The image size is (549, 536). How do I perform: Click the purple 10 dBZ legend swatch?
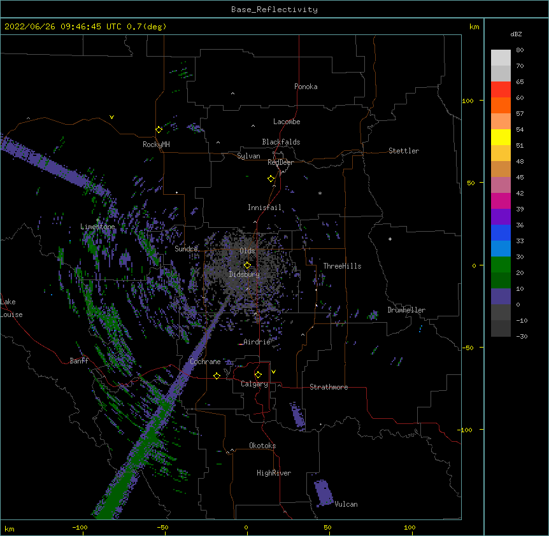point(501,297)
